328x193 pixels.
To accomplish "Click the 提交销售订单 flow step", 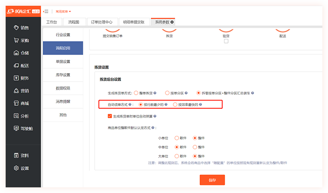I will (112, 36).
